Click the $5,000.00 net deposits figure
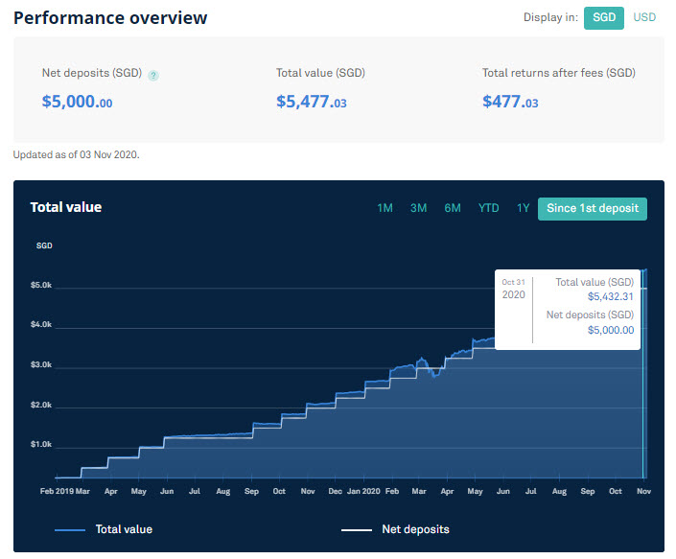The image size is (676, 559). [x=77, y=103]
